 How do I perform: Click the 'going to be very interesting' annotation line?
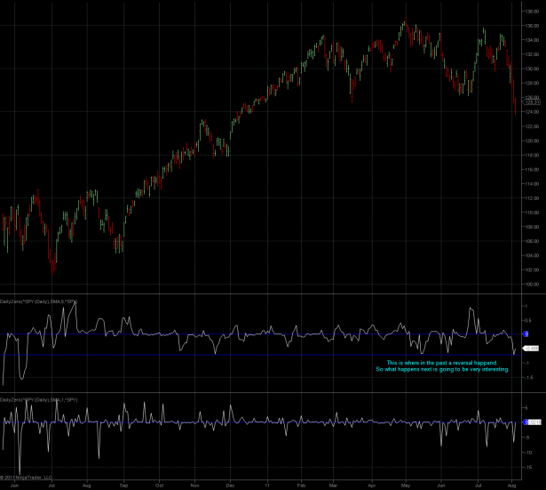pos(441,369)
